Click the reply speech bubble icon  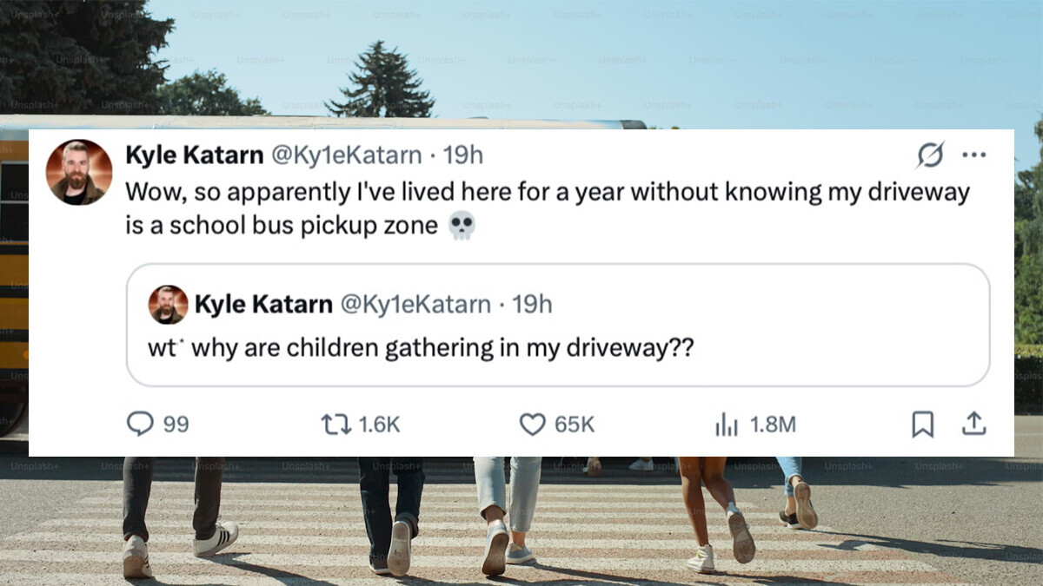click(x=140, y=424)
